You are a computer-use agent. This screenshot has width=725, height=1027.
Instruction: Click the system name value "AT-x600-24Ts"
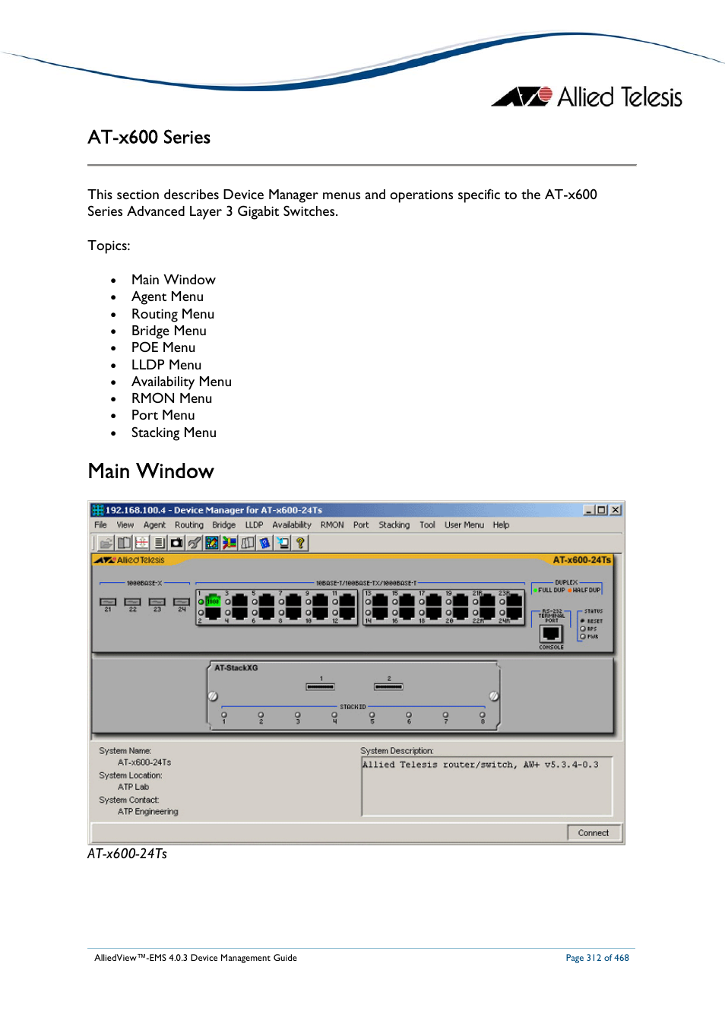[x=144, y=762]
